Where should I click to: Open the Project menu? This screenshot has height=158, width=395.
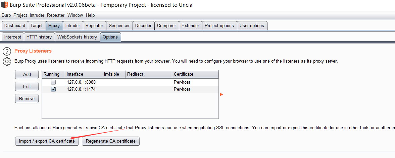20,15
